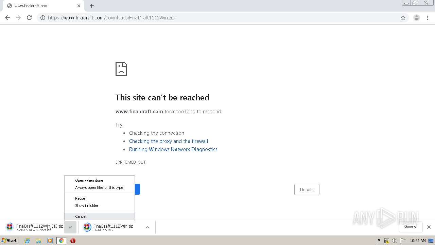
Task: Click the Action Center flag icon
Action: [x=402, y=241]
